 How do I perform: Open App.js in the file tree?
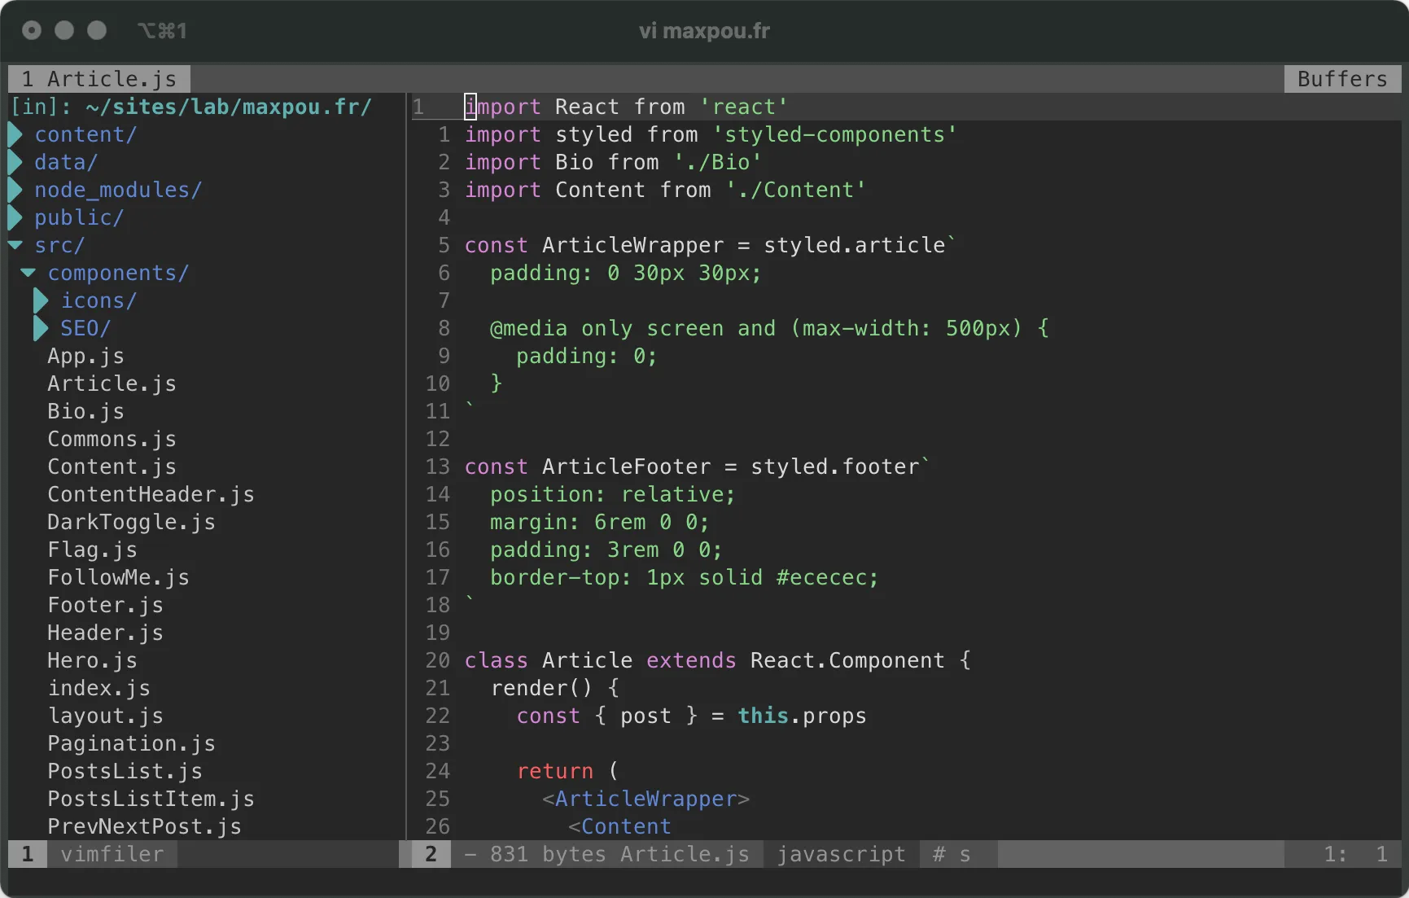[x=85, y=356]
